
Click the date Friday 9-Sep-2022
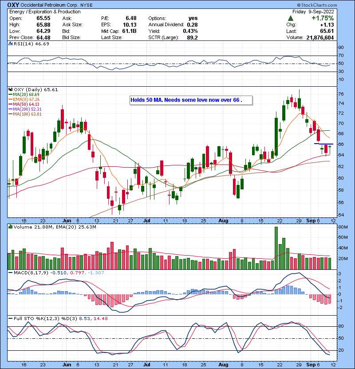pos(313,12)
